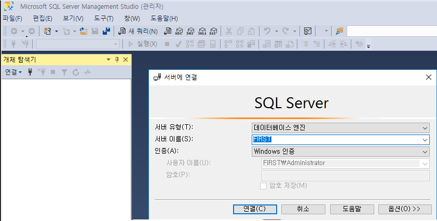
Task: Click the Undo icon in toolbar
Action: click(x=267, y=31)
